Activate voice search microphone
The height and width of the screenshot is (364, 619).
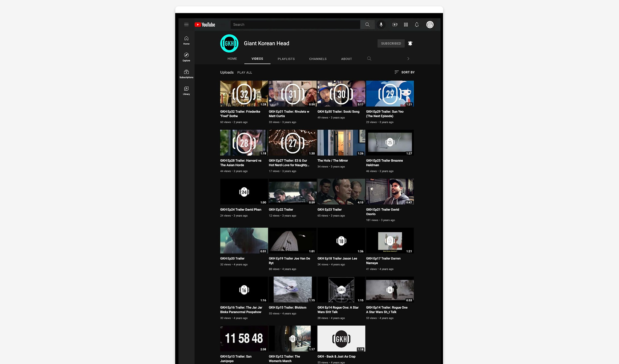(381, 24)
